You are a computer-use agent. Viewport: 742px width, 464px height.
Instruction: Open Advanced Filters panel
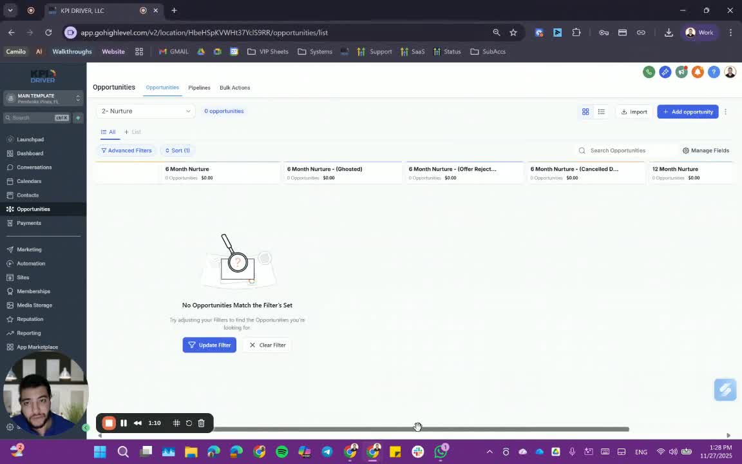pos(126,151)
